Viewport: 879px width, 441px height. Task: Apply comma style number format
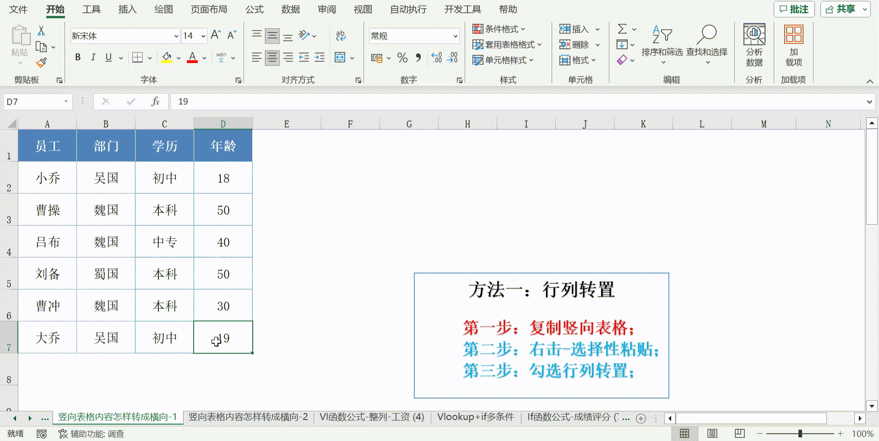(418, 58)
